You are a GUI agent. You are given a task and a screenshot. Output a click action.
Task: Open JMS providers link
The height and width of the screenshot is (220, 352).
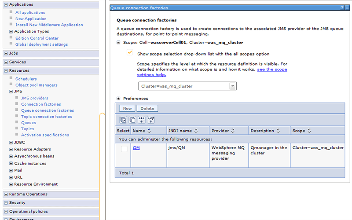[x=35, y=98]
